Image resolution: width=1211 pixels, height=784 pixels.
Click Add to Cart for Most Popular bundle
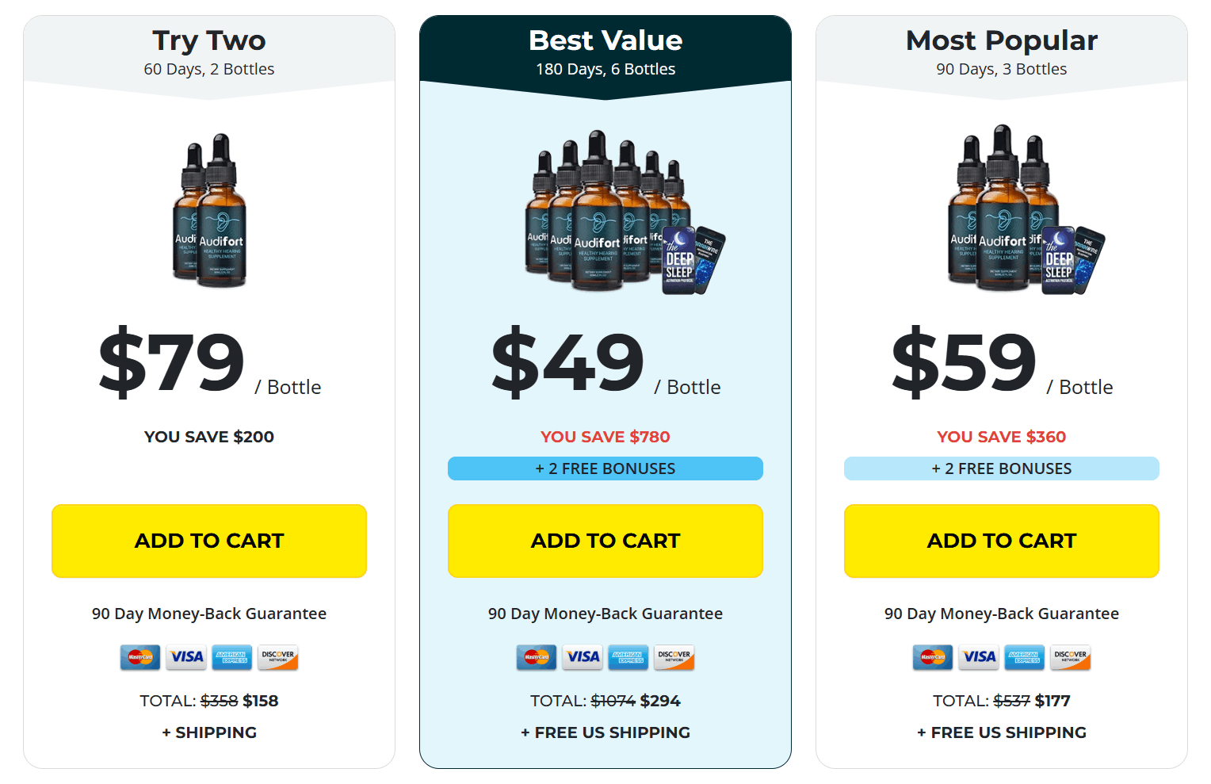pos(1001,541)
